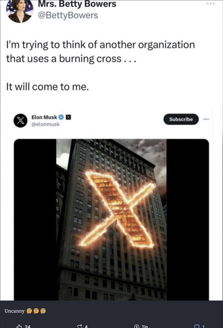
Task: Click the blue verified checkmark badge
Action: (61, 117)
